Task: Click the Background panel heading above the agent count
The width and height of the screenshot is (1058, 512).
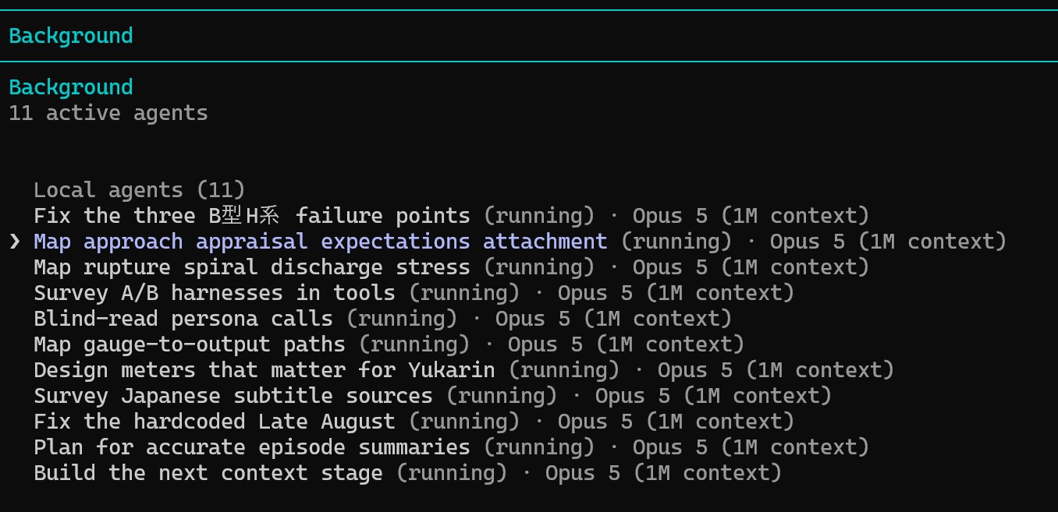Action: (x=71, y=87)
